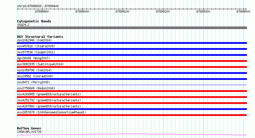This screenshot has width=255, height=138.
Task: Click ruler position 87898900
Action: (42, 11)
